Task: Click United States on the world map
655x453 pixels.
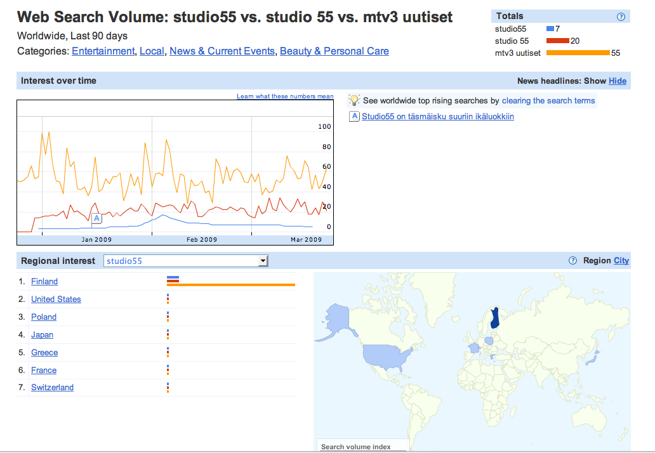Action: pos(387,357)
